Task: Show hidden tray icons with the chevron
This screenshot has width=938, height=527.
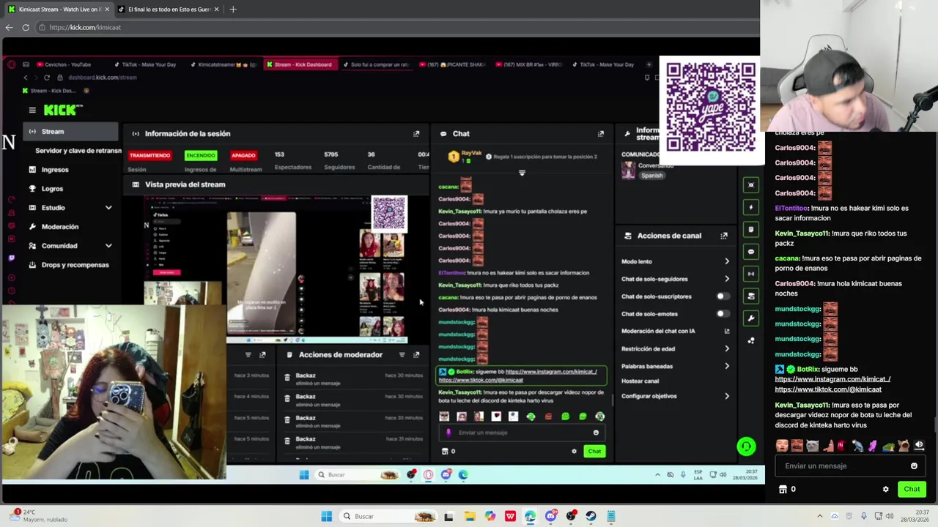Action: pos(820,516)
